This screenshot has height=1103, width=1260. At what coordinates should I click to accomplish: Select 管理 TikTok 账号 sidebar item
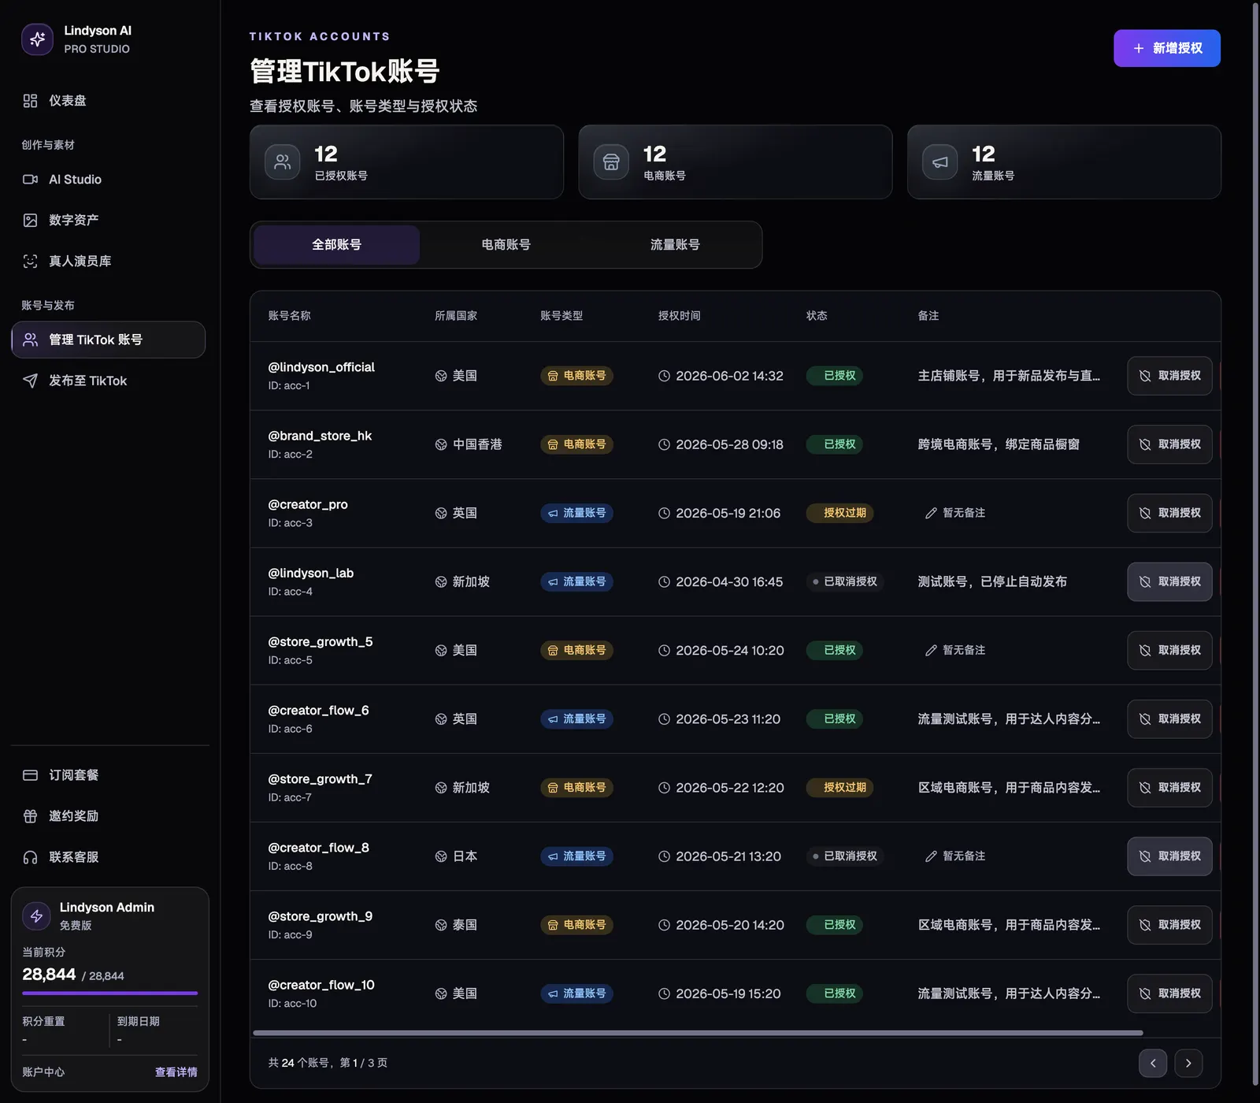coord(109,340)
